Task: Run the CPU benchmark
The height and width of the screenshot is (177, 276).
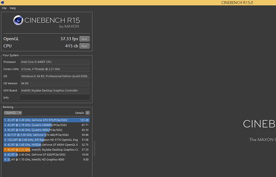Action: (84, 46)
